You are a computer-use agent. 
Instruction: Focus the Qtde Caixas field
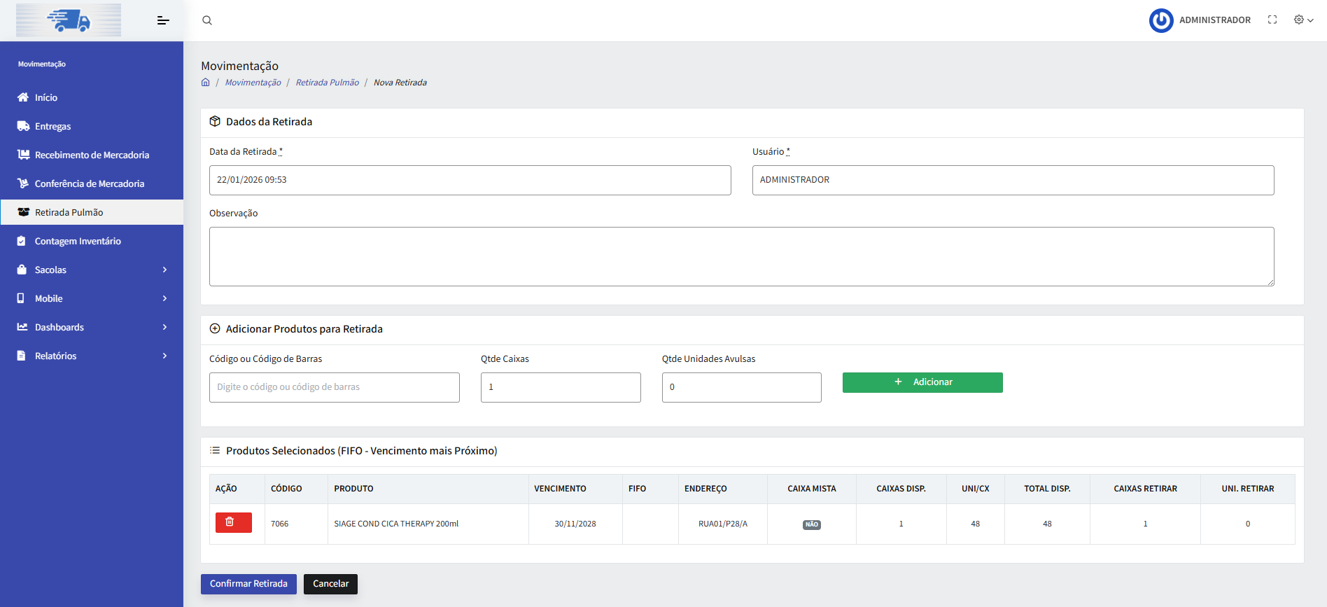pyautogui.click(x=561, y=387)
